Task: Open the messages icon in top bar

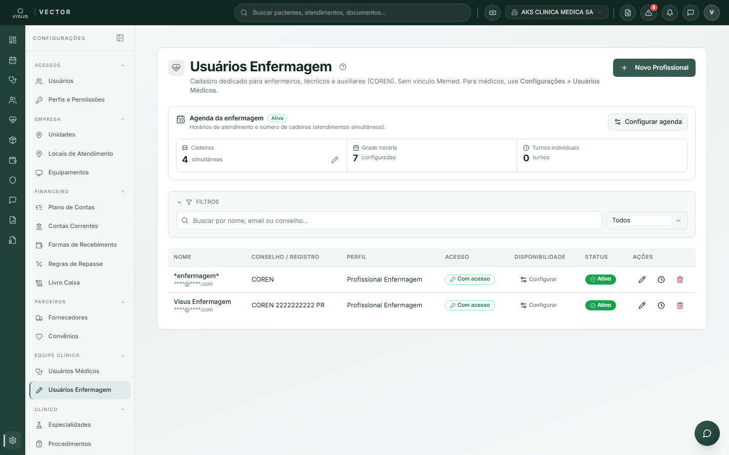Action: tap(691, 13)
